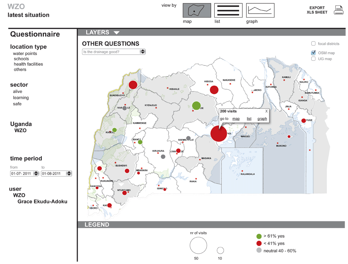This screenshot has height=264, width=348.
Task: Switch to map view icon
Action: pyautogui.click(x=197, y=10)
